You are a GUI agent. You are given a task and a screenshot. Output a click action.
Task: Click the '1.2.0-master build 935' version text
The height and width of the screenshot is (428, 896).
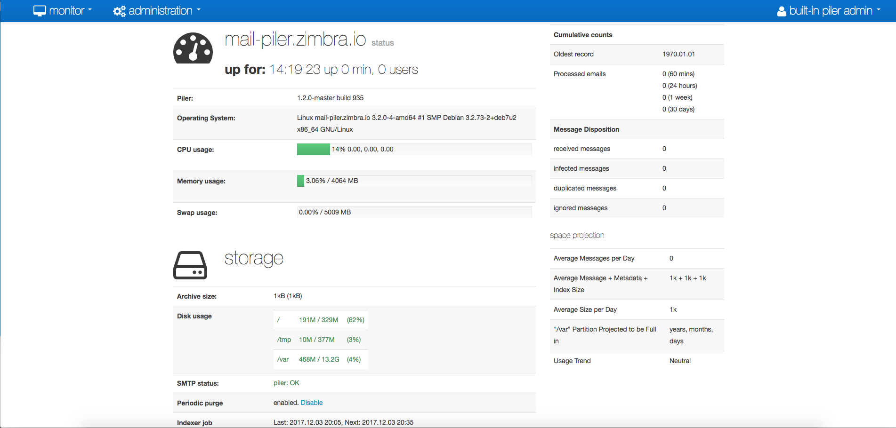click(x=330, y=98)
